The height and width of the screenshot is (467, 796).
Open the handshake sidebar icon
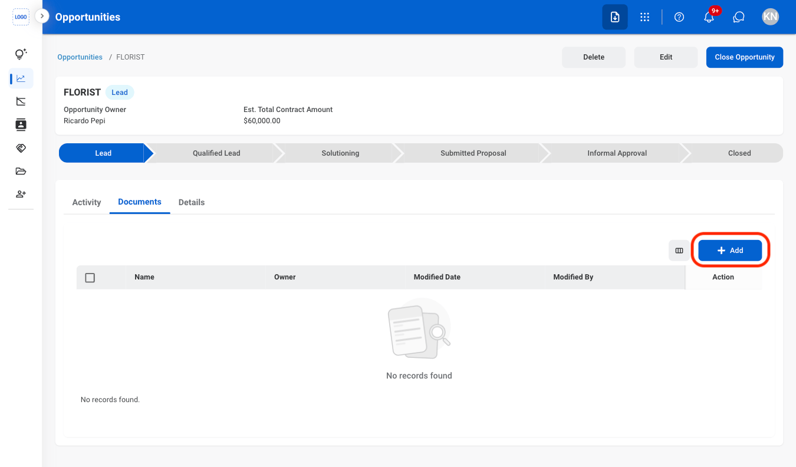point(21,148)
